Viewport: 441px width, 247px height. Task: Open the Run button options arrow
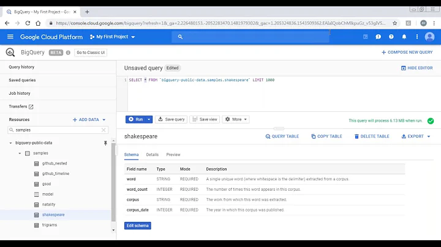click(149, 119)
